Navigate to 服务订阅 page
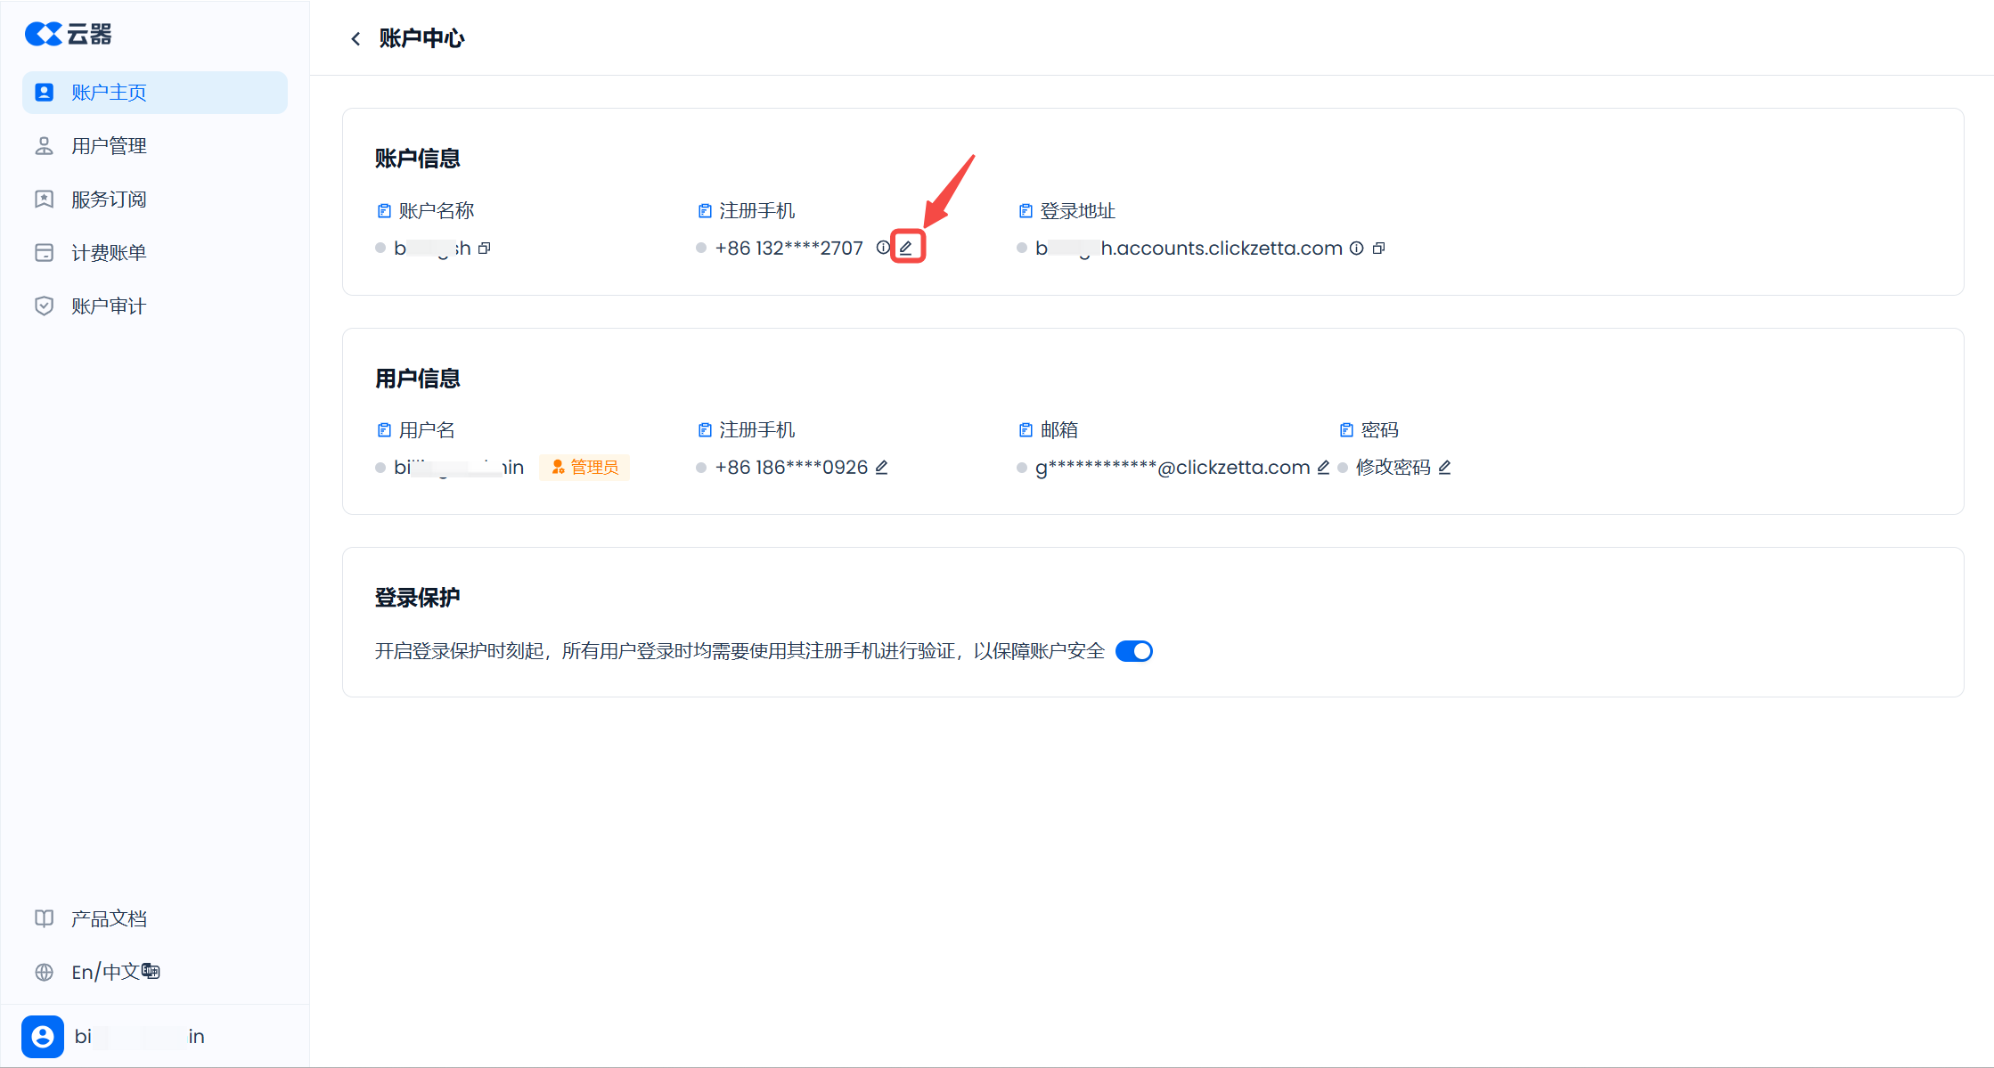This screenshot has width=1994, height=1068. click(109, 200)
